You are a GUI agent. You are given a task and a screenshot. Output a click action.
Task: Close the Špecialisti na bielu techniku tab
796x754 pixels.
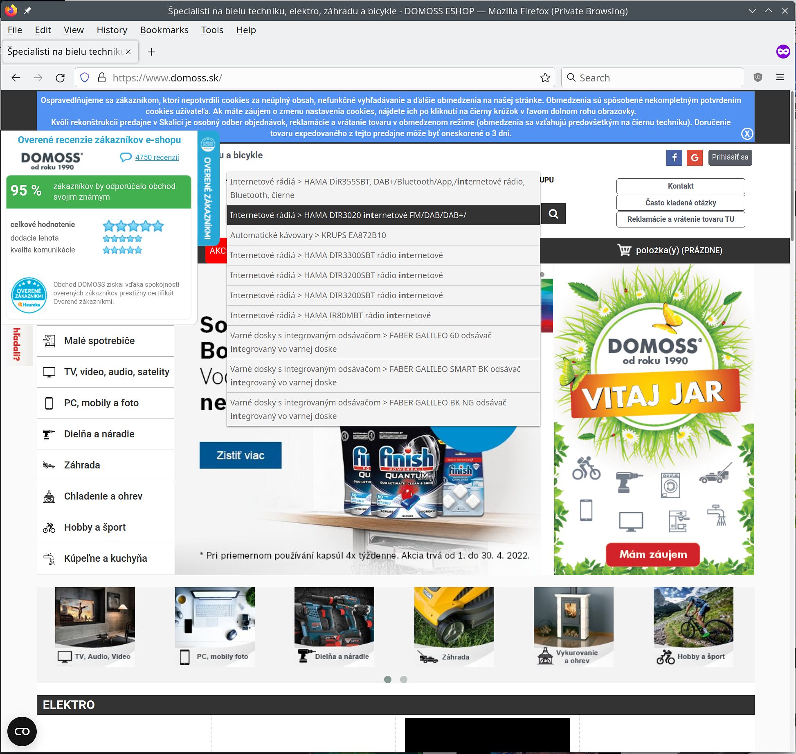128,52
